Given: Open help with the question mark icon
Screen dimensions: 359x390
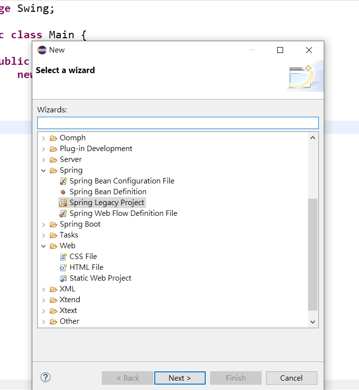Looking at the screenshot, I should click(x=46, y=377).
